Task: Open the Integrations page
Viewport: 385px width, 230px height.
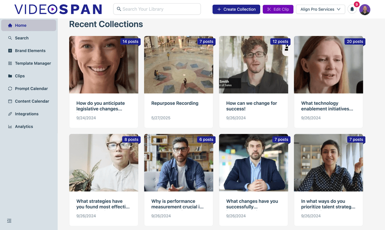Action: pyautogui.click(x=27, y=114)
